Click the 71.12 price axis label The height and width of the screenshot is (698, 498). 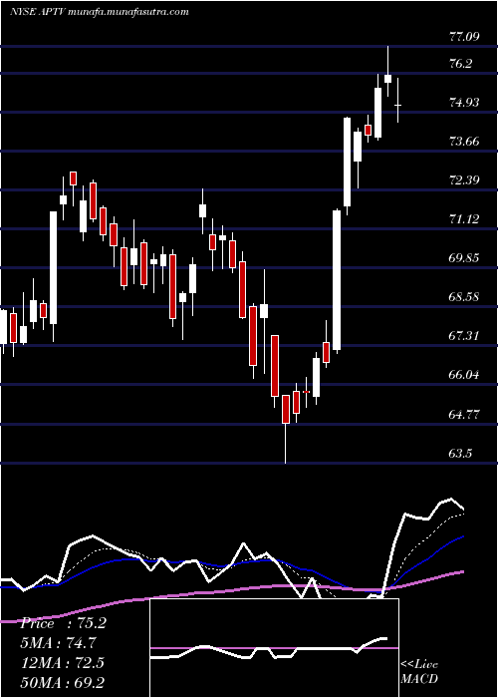point(465,219)
